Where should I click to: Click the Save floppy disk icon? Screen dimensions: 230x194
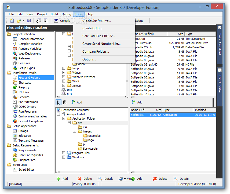(29, 21)
